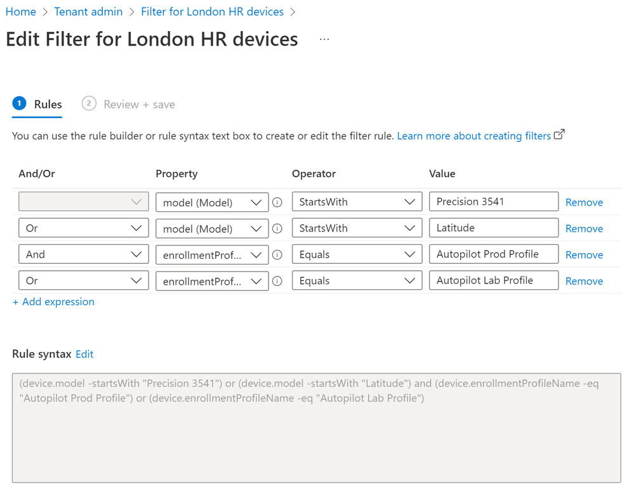
Task: Open And/Or dropdown set to And
Action: point(84,254)
